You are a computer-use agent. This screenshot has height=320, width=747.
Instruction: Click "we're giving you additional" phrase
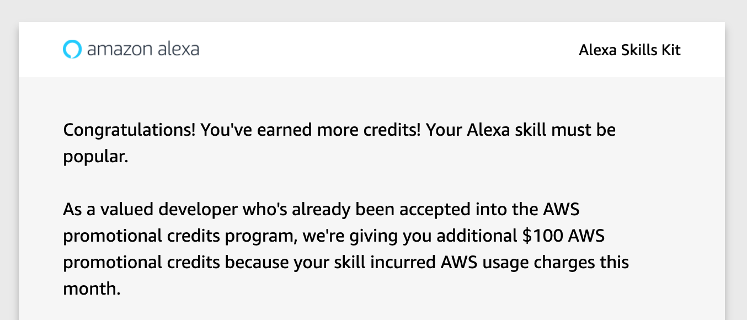(x=410, y=236)
